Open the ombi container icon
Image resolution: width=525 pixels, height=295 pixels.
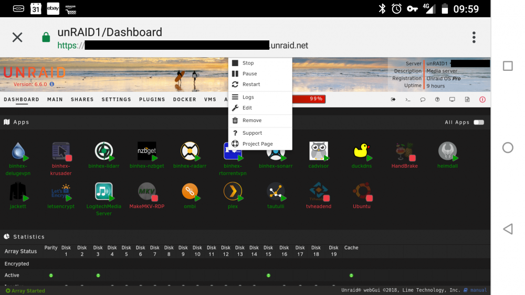[190, 191]
